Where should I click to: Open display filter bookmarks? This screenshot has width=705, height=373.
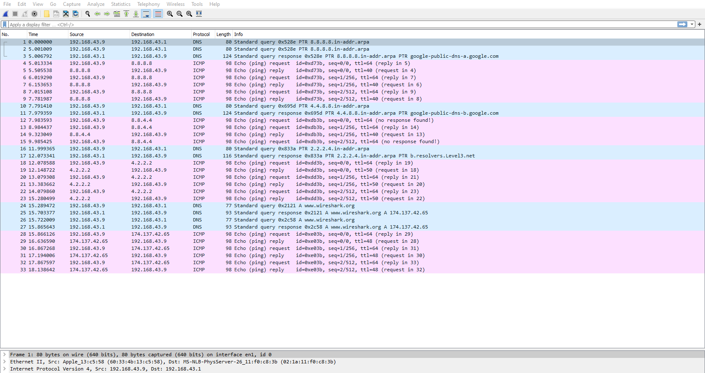[5, 24]
